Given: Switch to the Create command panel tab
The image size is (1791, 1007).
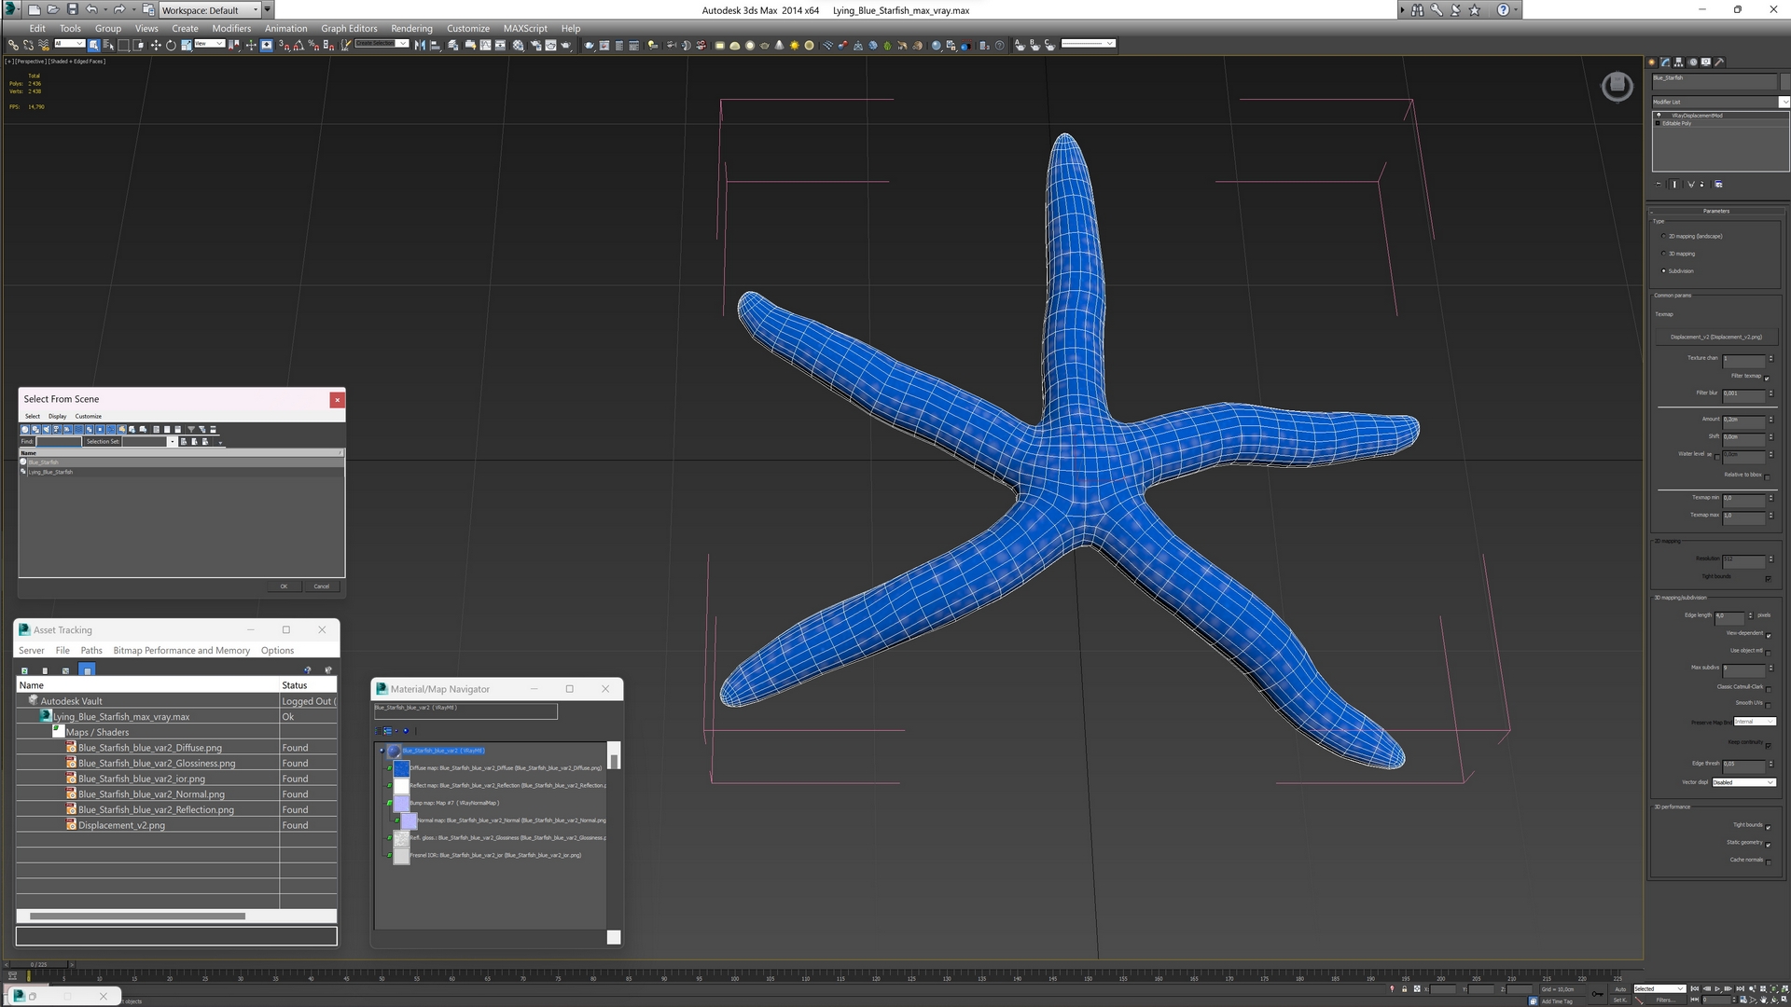Looking at the screenshot, I should click(x=1652, y=62).
